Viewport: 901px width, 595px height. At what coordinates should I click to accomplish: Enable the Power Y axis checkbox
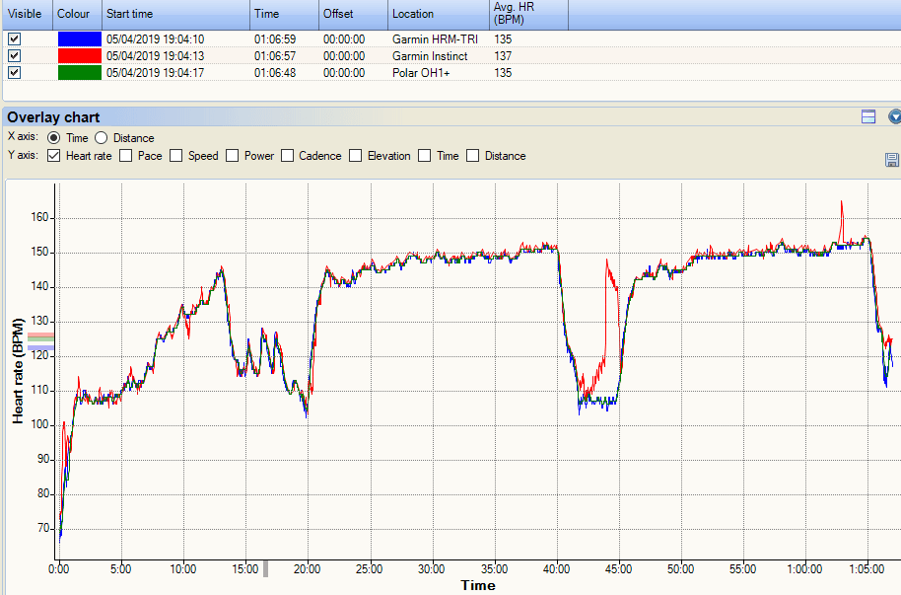tap(232, 156)
